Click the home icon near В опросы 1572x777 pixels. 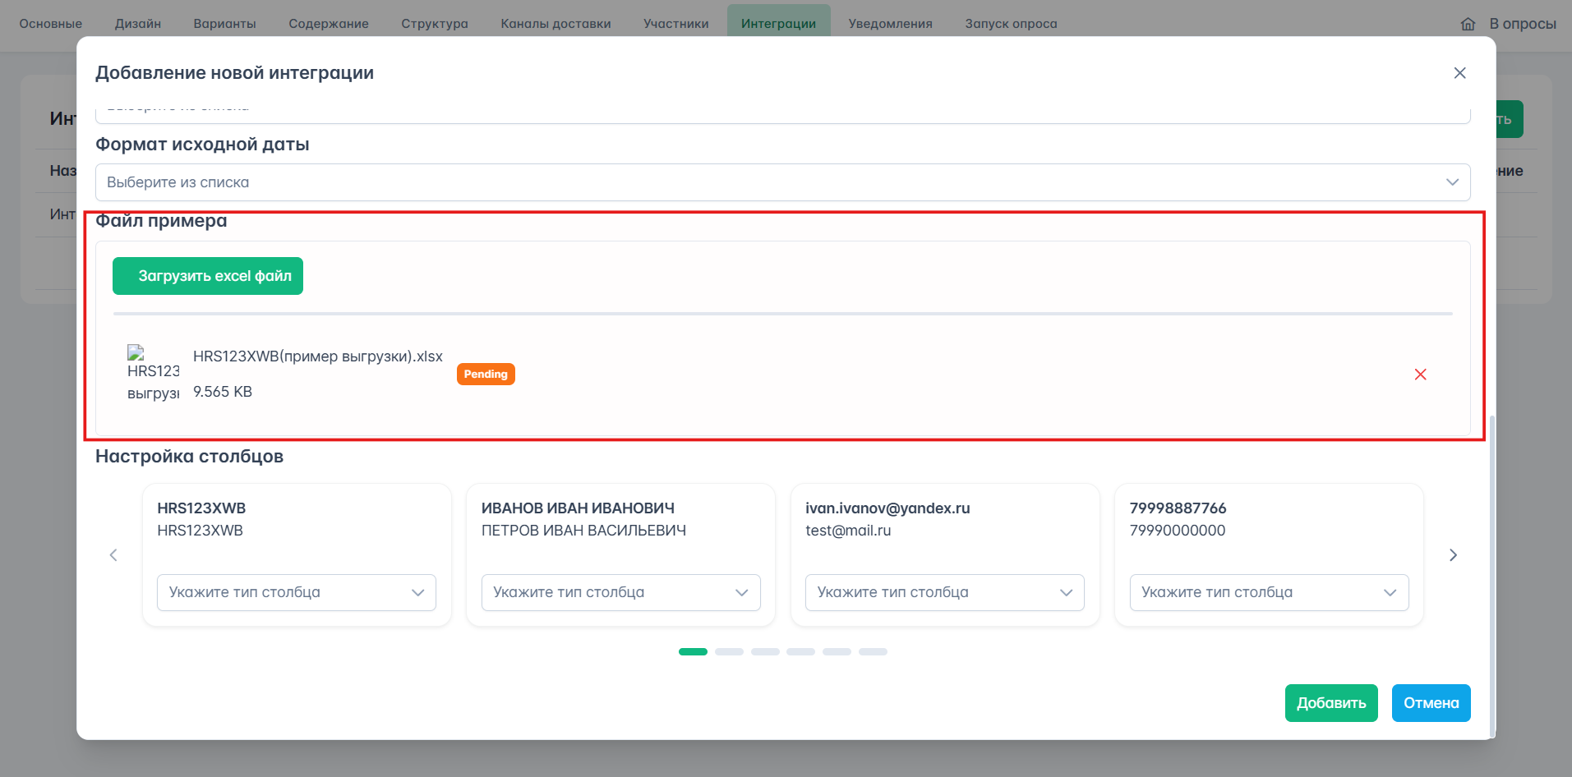(x=1468, y=24)
